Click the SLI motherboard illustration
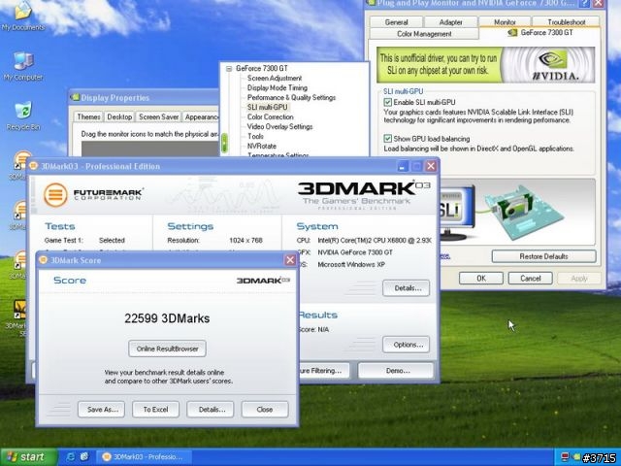Image resolution: width=621 pixels, height=466 pixels. 525,212
